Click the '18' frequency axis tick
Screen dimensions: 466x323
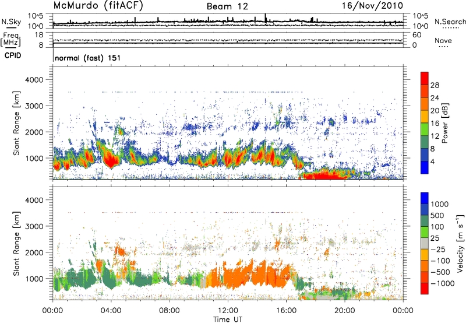[x=39, y=35]
